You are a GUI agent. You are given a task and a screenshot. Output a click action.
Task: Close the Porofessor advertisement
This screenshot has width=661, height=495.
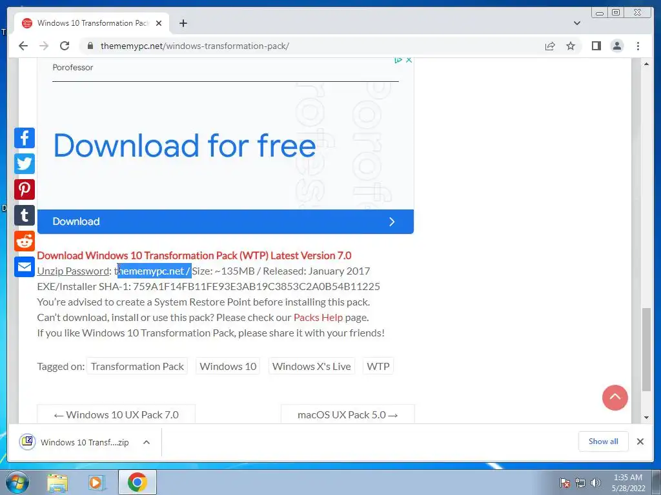coord(409,60)
